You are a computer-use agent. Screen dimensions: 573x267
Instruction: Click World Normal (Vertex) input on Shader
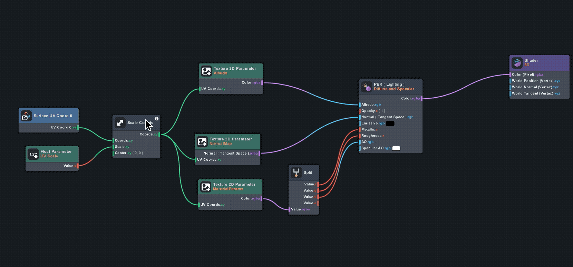click(511, 87)
